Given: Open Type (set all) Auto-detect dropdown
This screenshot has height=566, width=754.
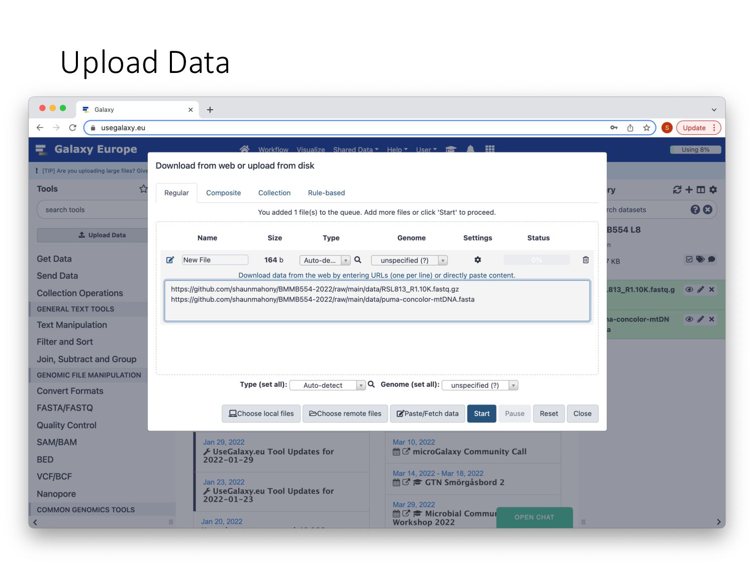Looking at the screenshot, I should point(327,385).
